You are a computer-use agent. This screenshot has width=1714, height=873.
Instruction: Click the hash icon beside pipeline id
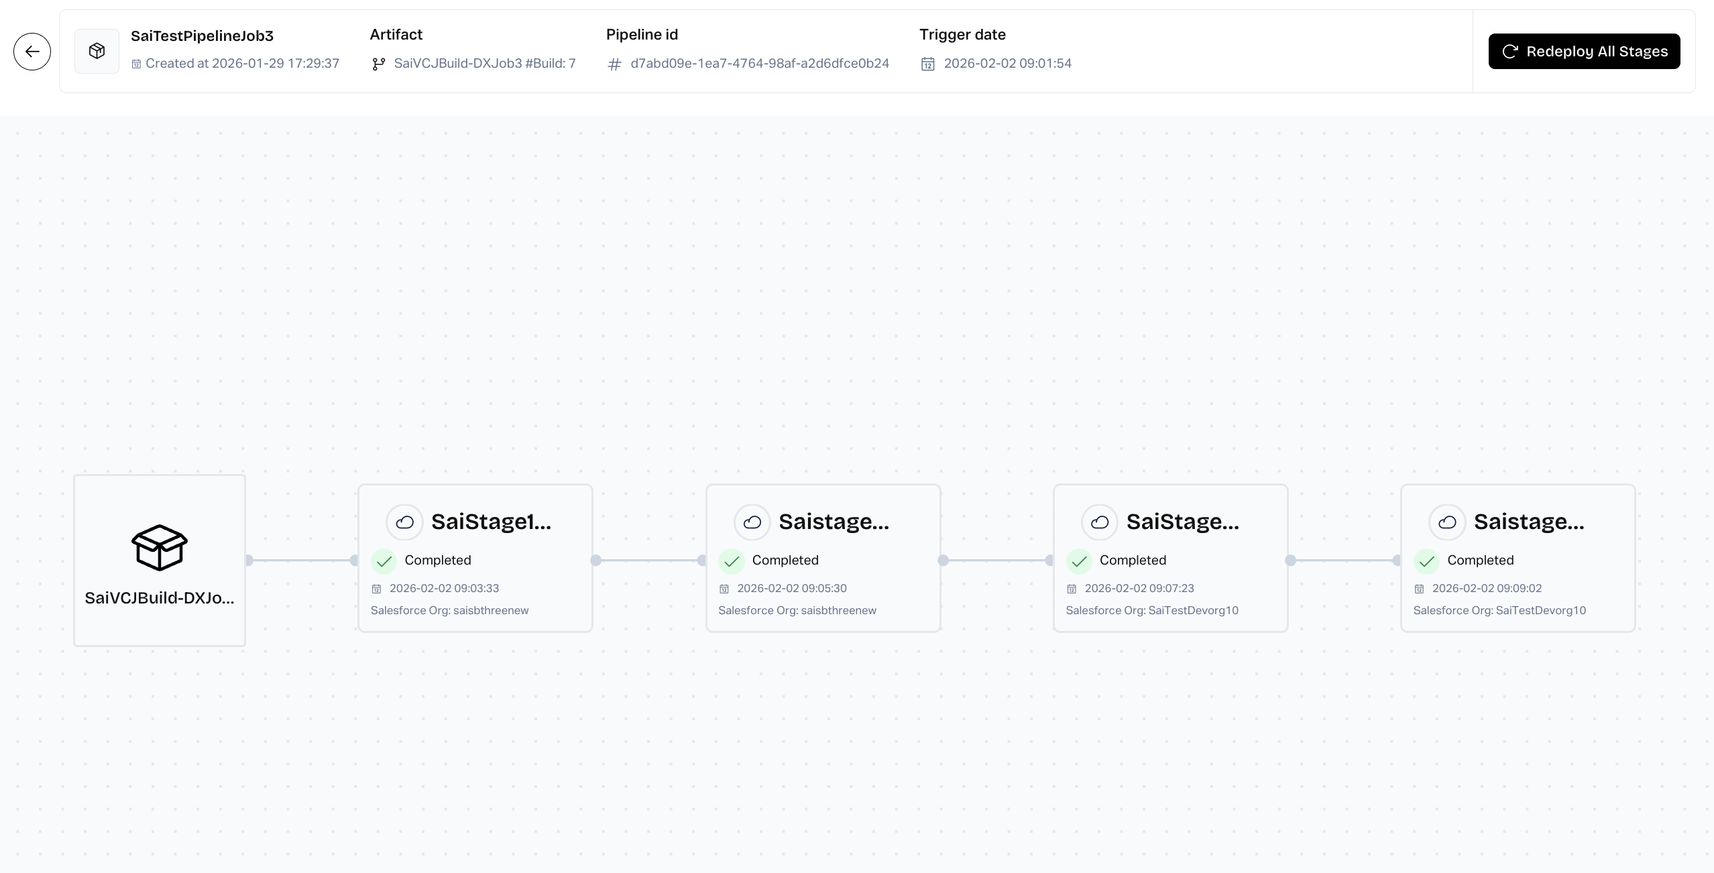coord(614,64)
